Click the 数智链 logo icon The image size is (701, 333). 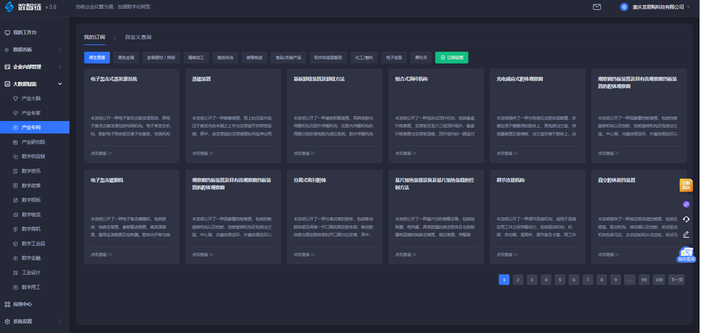9,7
